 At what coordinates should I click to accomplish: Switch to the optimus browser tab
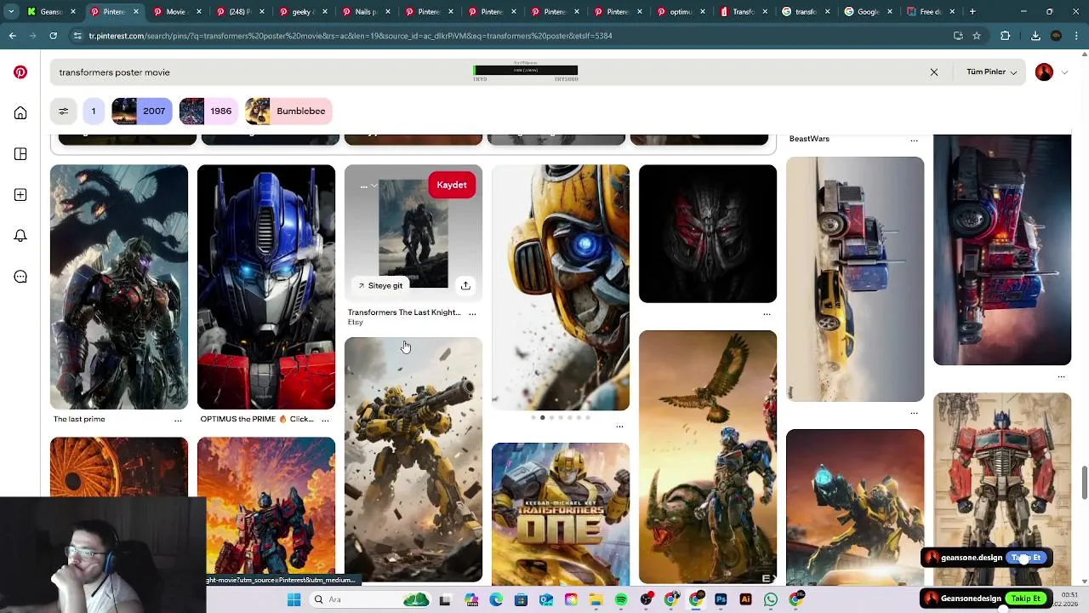pos(680,12)
